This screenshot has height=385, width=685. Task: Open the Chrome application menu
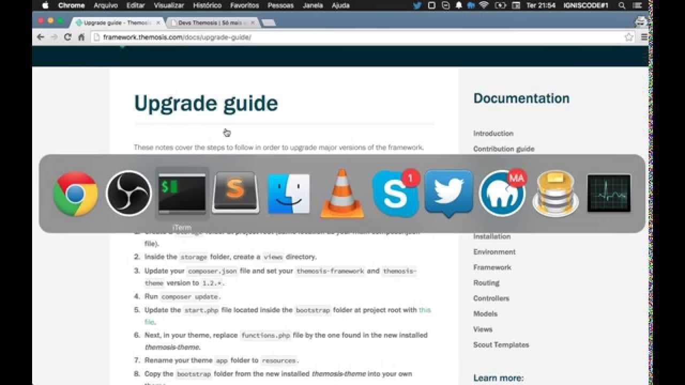(x=71, y=5)
